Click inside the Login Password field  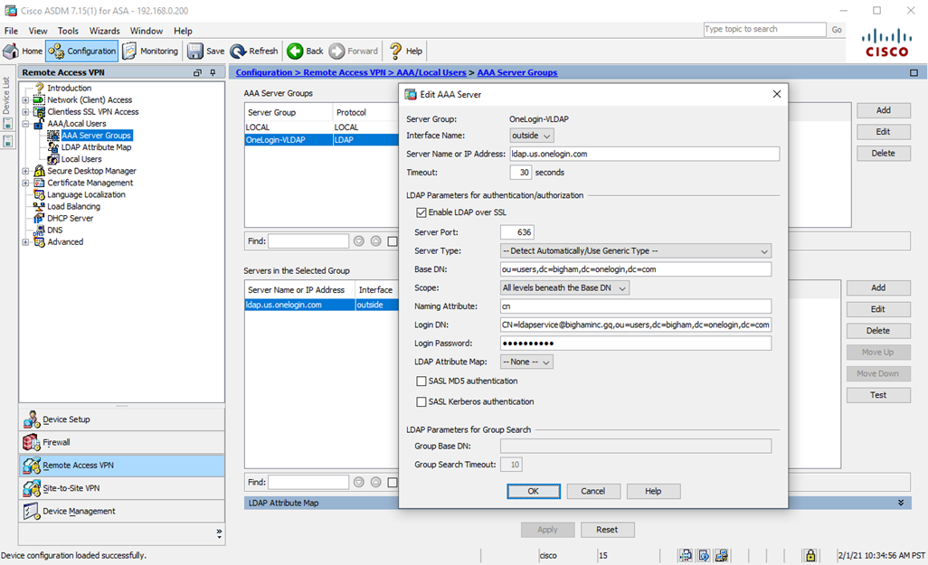coord(633,343)
